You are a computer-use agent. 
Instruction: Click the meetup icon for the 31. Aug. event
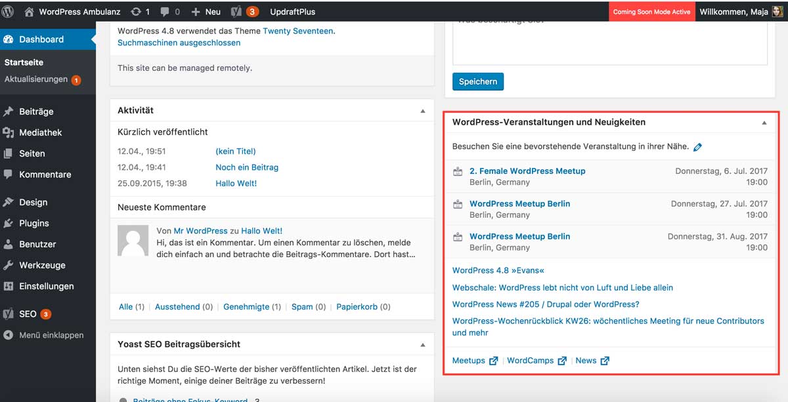click(458, 237)
